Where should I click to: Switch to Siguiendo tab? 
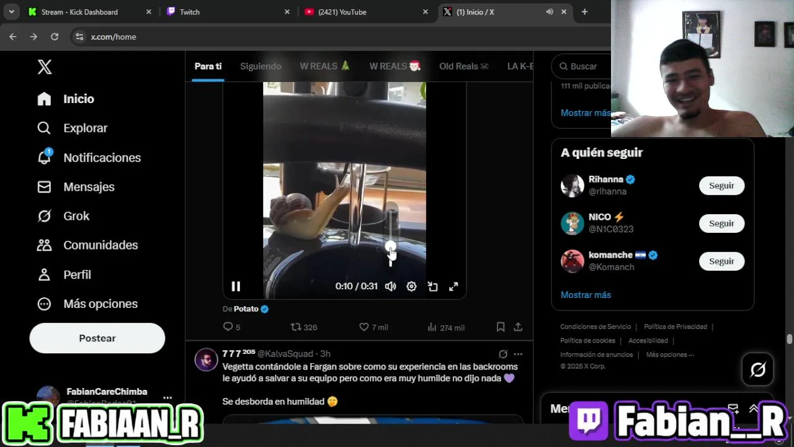(x=261, y=66)
